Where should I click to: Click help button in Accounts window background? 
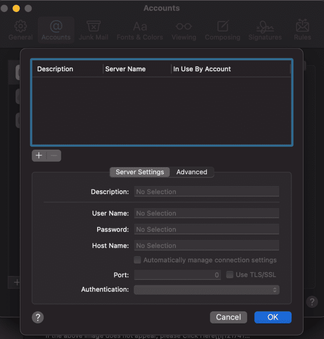click(312, 302)
